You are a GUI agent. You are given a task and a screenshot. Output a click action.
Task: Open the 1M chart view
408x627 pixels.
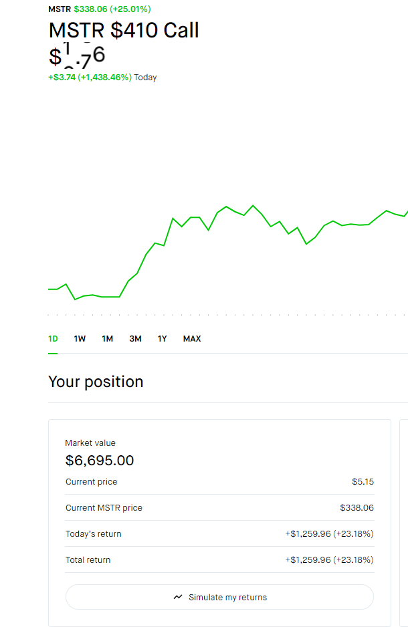(x=107, y=339)
